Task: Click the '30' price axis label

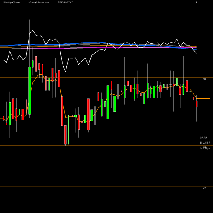Action: coord(204,79)
